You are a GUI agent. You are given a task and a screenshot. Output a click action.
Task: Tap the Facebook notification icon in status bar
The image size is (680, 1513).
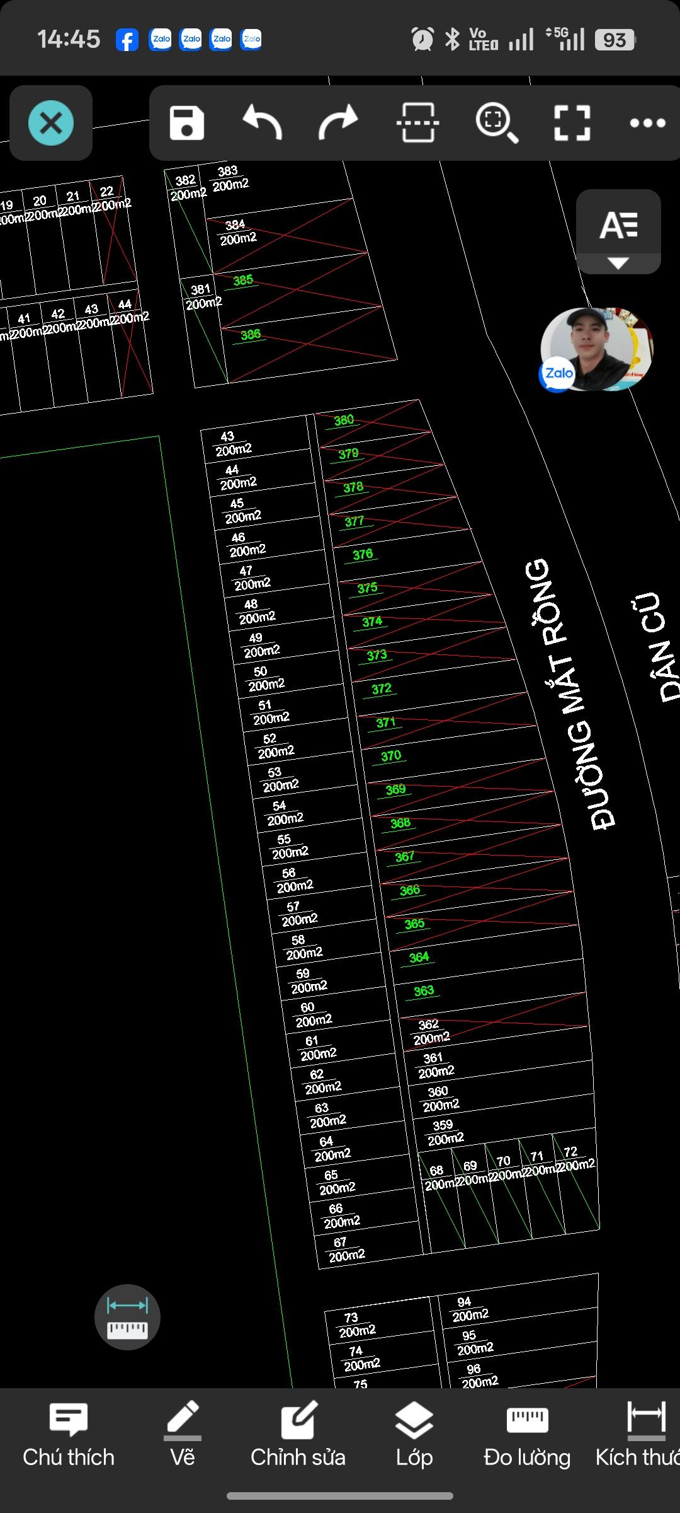pos(127,40)
